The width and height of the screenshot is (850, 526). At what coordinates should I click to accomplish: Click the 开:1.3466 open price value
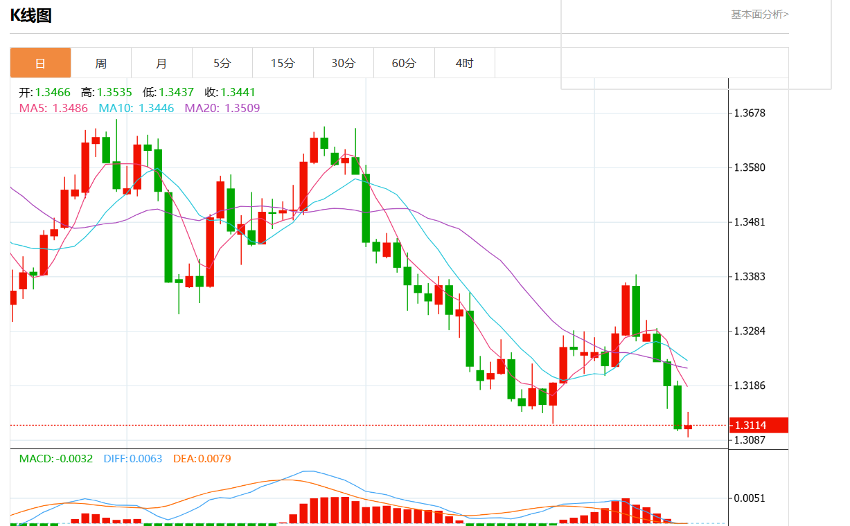[x=44, y=92]
